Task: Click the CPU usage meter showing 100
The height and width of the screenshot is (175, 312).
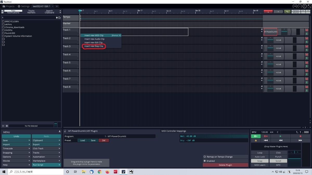Action: click(295, 6)
